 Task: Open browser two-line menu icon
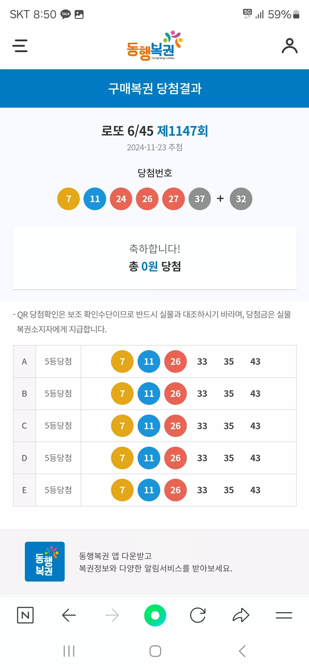[x=284, y=615]
